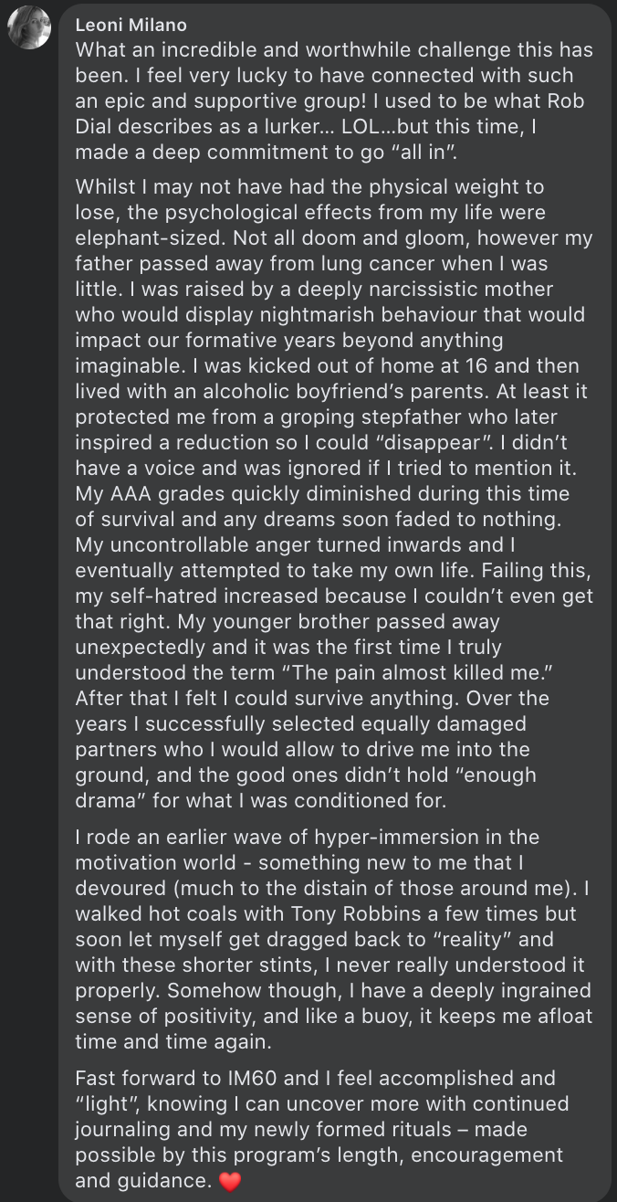Click Leoni Milano's profile picture

29,27
